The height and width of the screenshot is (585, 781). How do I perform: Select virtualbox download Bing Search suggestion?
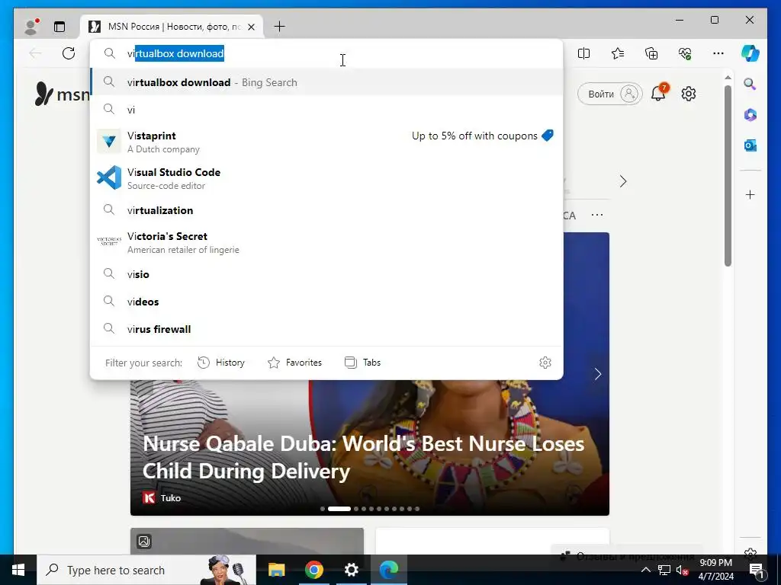coord(326,82)
